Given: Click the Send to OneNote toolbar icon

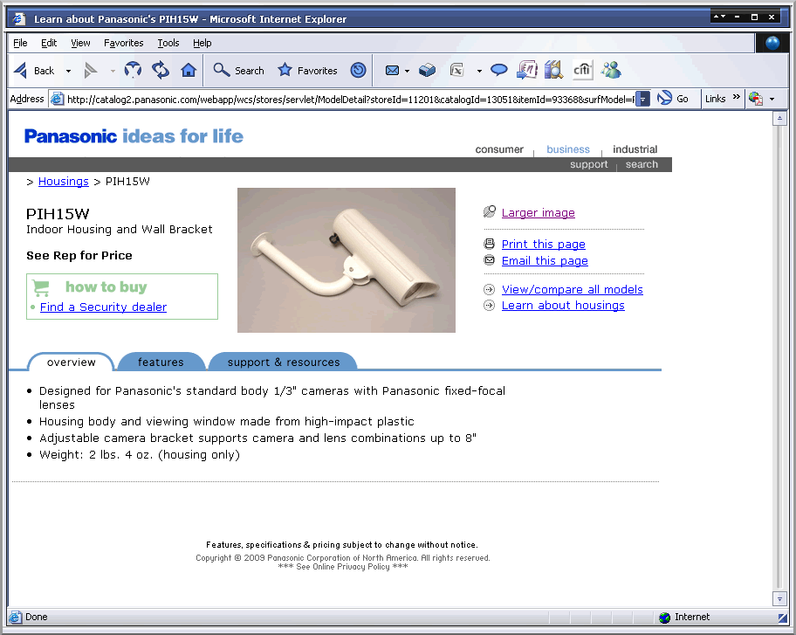Looking at the screenshot, I should coord(527,70).
